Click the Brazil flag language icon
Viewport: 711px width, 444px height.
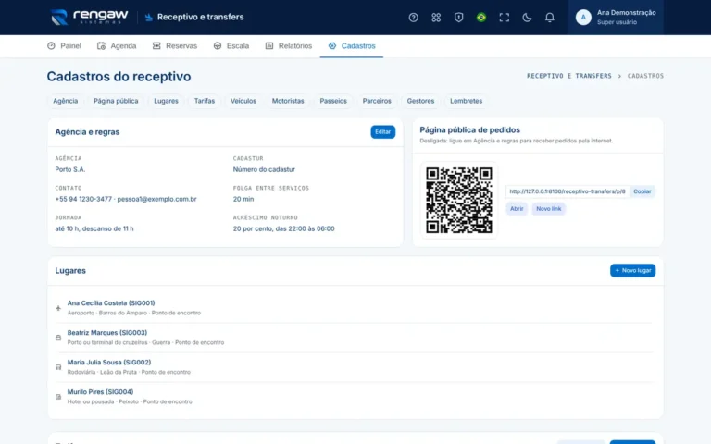481,18
